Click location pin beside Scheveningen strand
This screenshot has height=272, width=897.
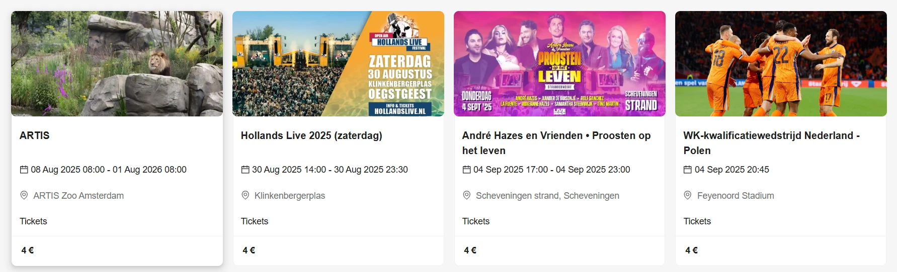(466, 195)
